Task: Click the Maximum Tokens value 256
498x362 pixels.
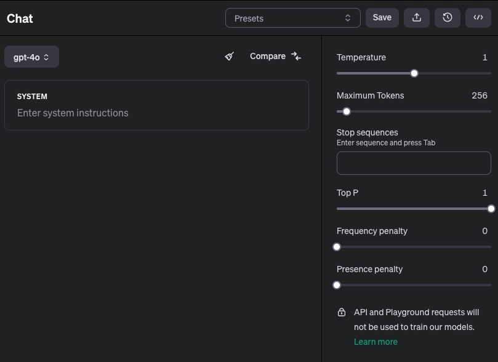Action: click(480, 95)
